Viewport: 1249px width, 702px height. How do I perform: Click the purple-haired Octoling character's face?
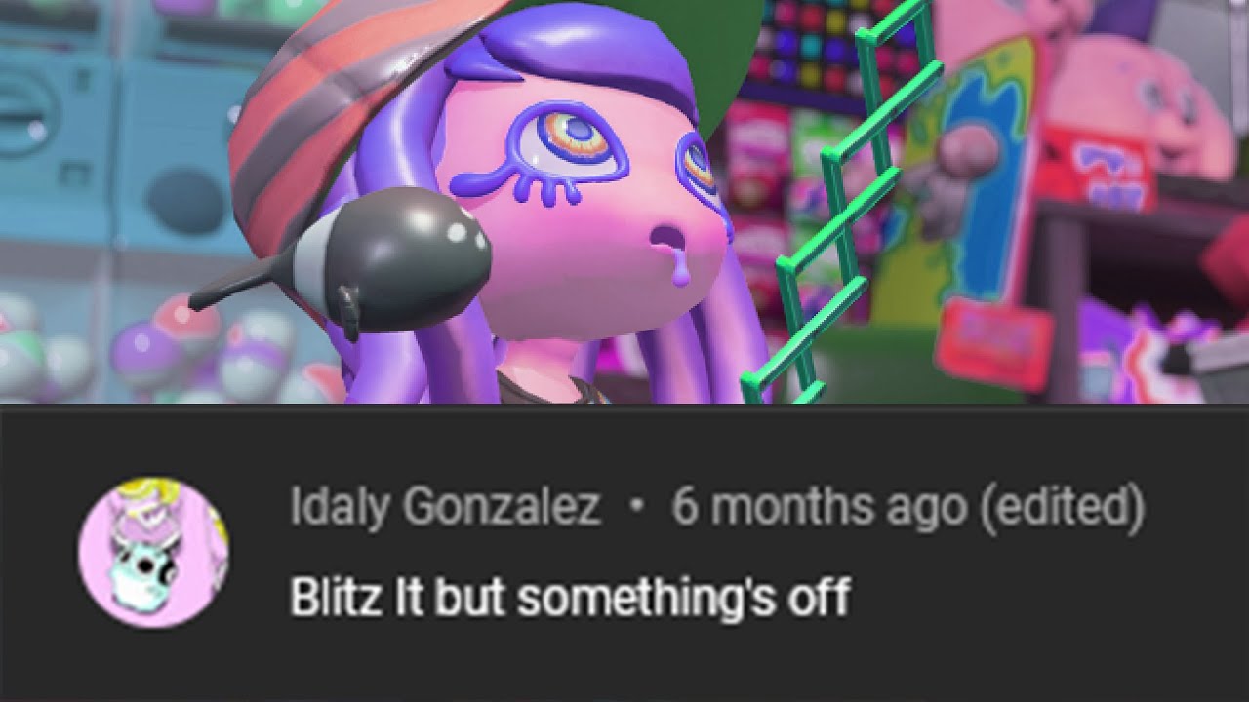point(585,214)
